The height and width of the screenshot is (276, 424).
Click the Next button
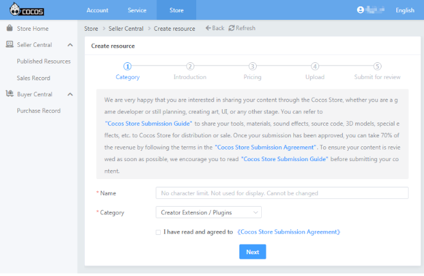point(253,252)
